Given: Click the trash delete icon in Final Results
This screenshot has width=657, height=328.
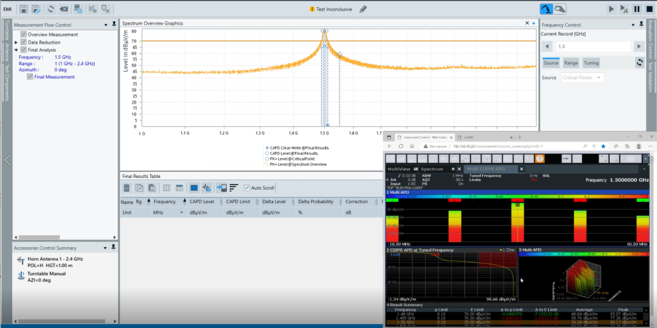Looking at the screenshot, I should pos(127,188).
